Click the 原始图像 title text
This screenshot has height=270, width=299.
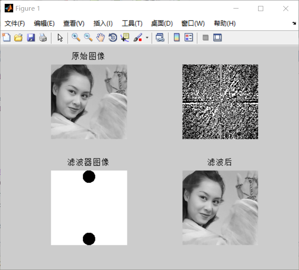click(88, 56)
